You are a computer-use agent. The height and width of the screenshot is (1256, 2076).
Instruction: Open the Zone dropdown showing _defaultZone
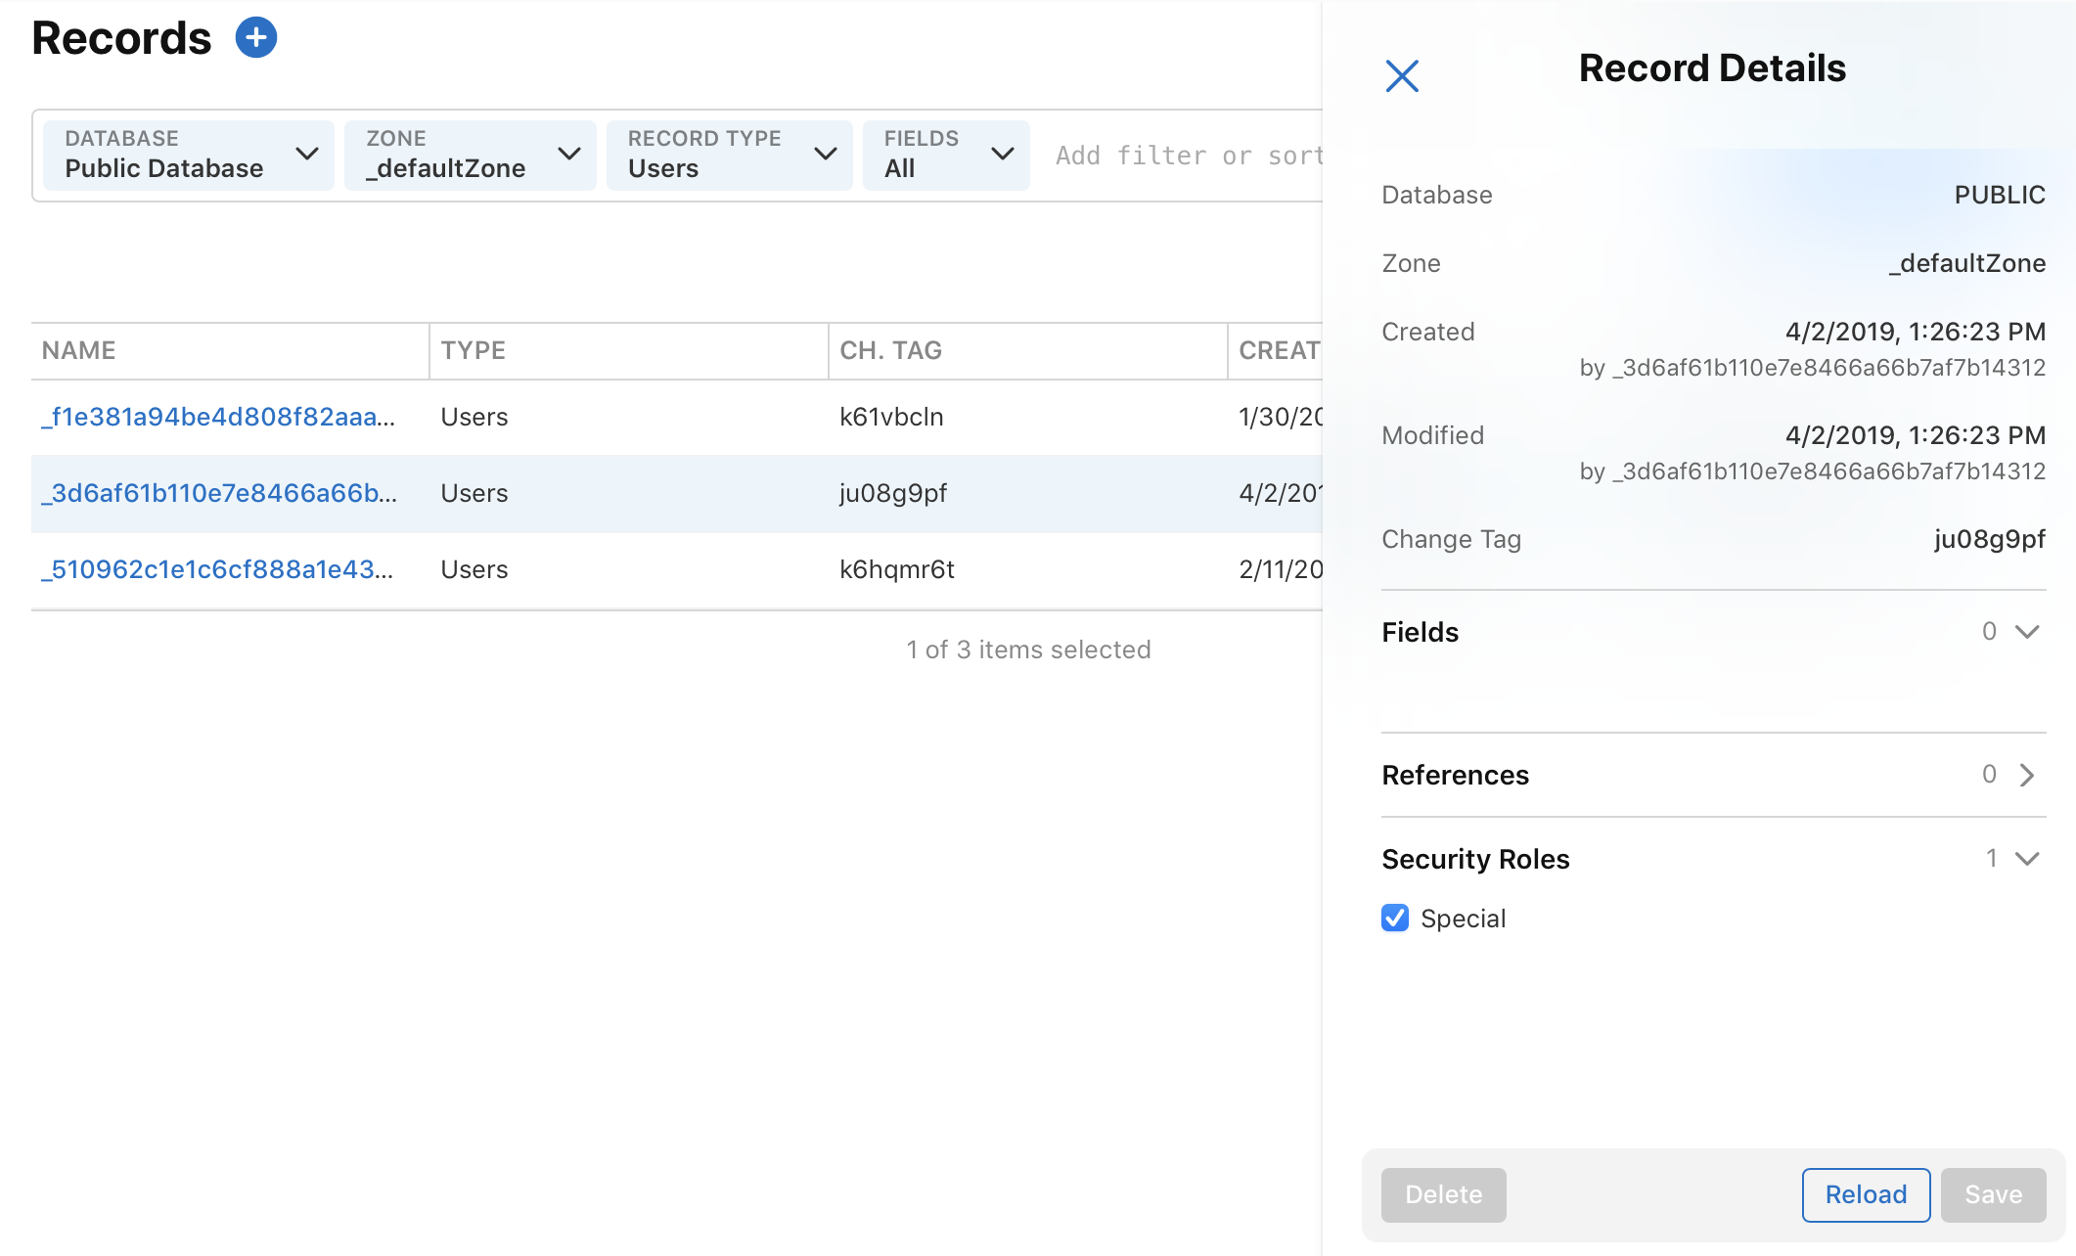pos(471,155)
